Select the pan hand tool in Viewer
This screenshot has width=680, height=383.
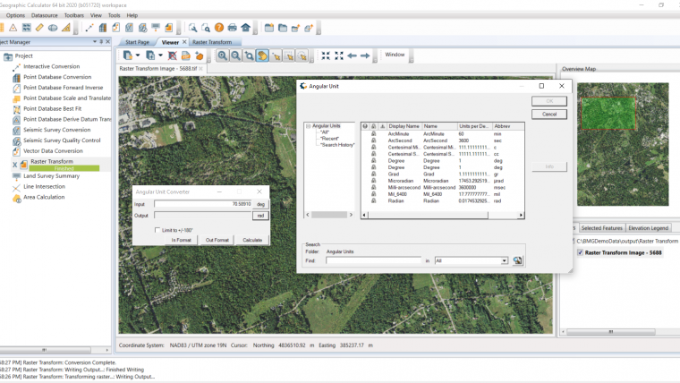[262, 55]
